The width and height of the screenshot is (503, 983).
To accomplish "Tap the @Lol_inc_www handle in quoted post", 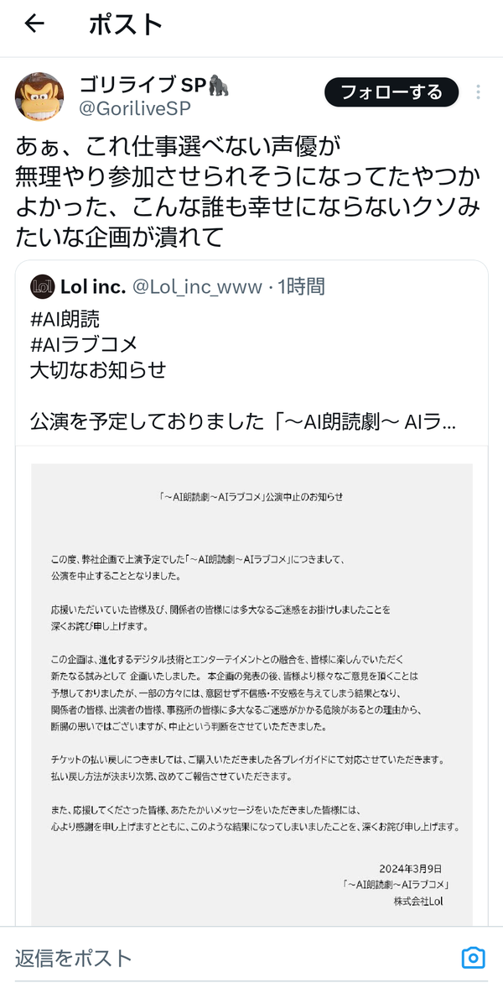I will [197, 287].
